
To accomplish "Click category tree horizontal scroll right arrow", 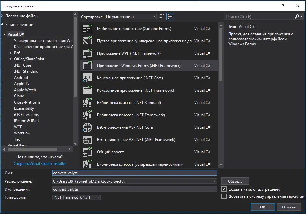I will (x=70, y=149).
